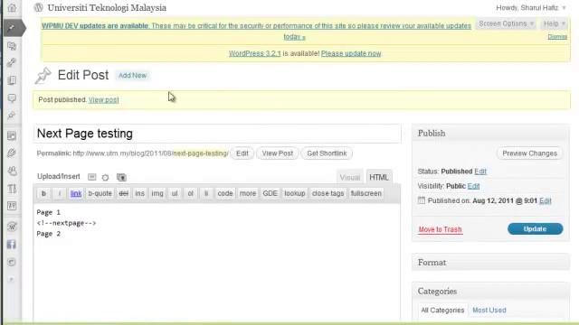Click the Get Shortlink button
Image resolution: width=579 pixels, height=325 pixels.
coord(327,153)
